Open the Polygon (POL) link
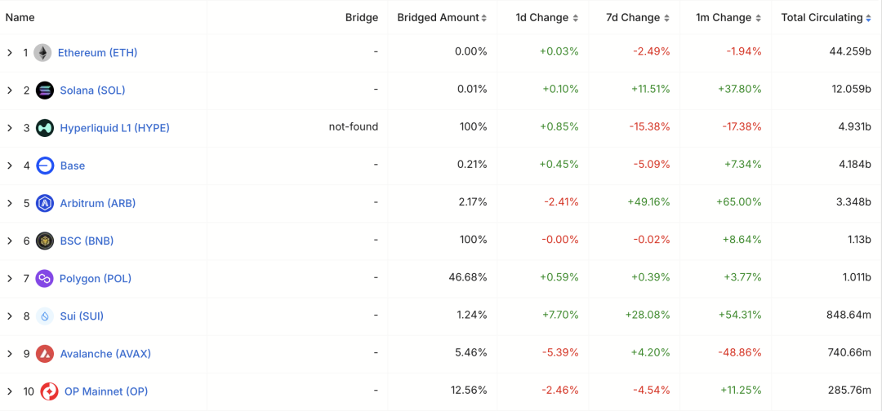882x411 pixels. click(x=96, y=278)
